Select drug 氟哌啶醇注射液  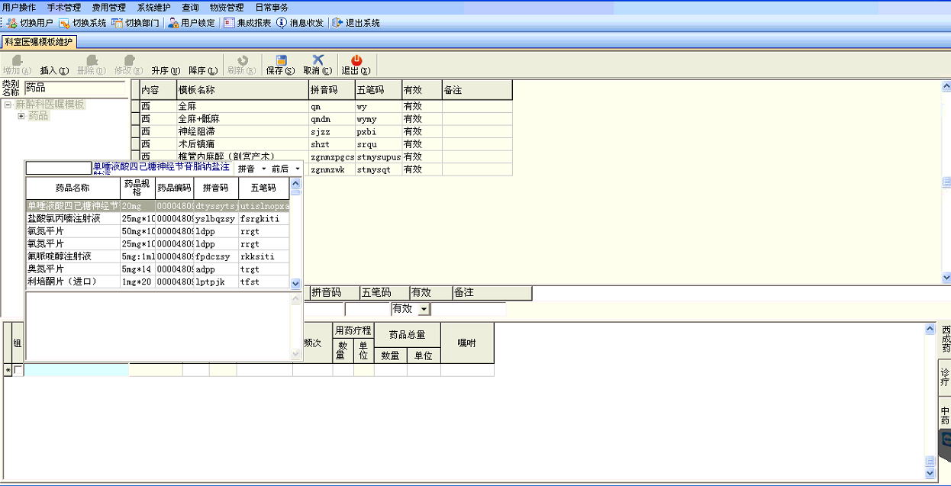coord(158,256)
